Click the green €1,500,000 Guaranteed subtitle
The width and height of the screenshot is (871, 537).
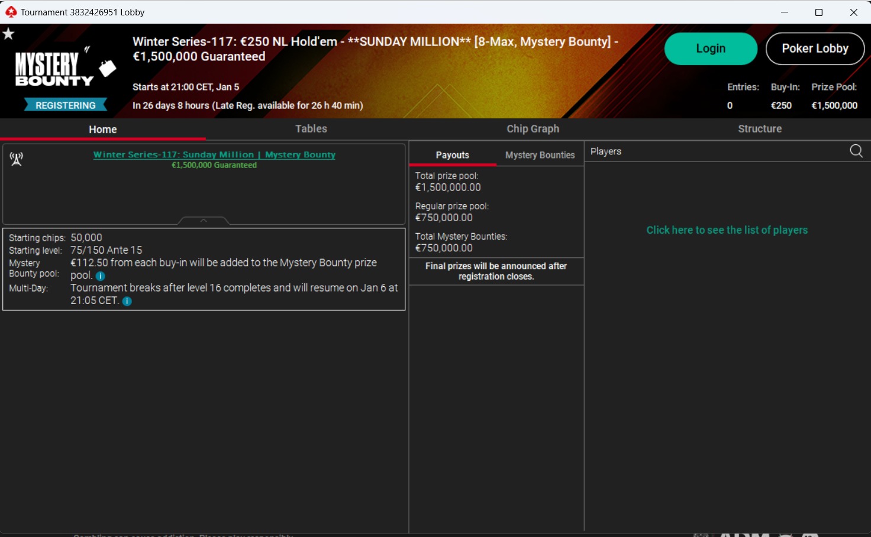tap(214, 165)
